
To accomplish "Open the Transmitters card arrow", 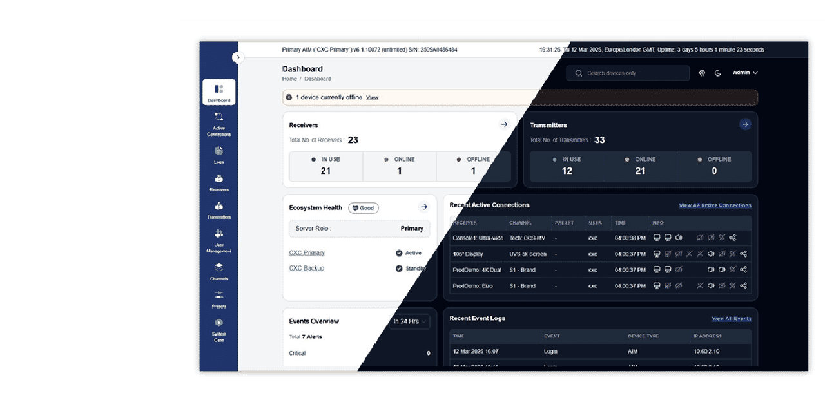I will point(745,124).
